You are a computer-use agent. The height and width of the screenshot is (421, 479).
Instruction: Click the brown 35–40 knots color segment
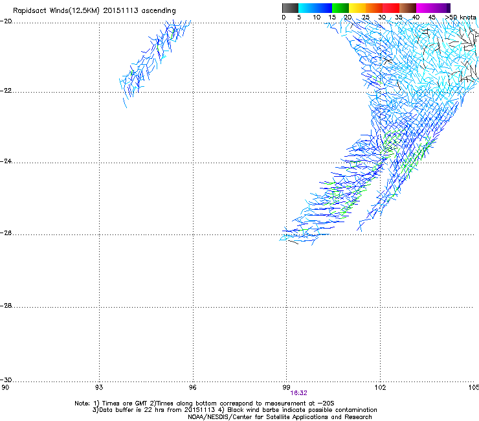point(408,8)
